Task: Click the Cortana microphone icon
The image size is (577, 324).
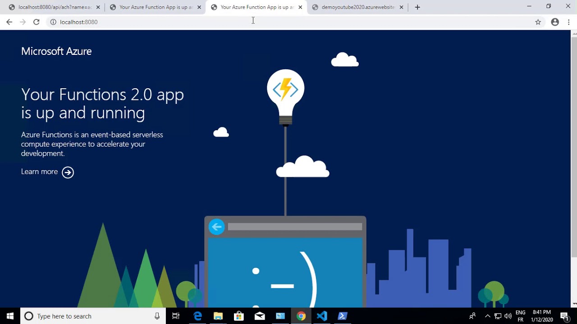Action: 157,316
